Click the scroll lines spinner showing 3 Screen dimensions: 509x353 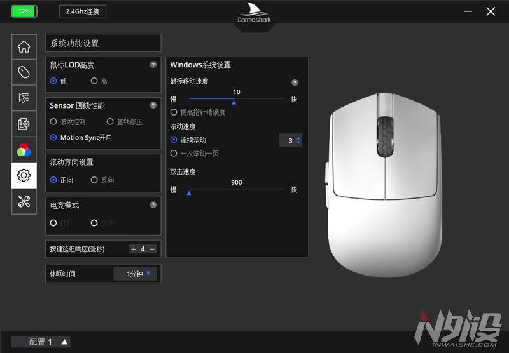[290, 140]
